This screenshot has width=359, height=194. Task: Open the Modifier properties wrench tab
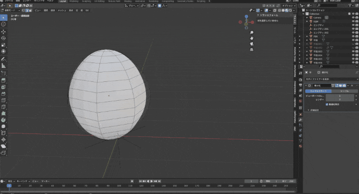tap(300, 120)
